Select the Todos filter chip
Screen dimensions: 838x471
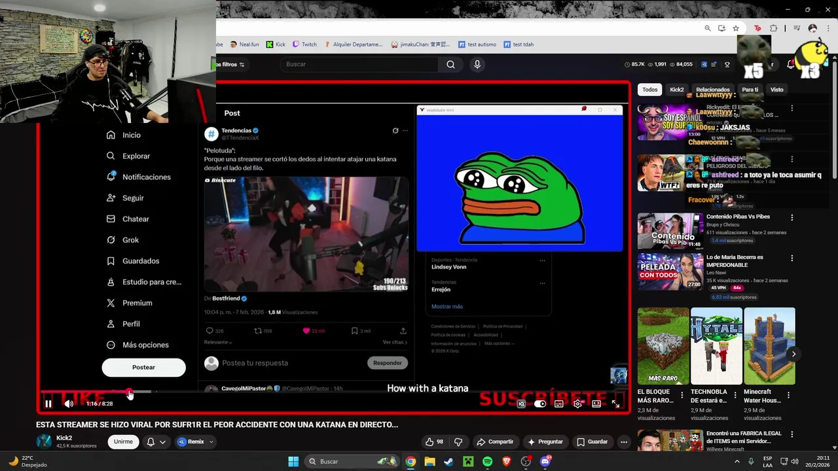pos(649,90)
